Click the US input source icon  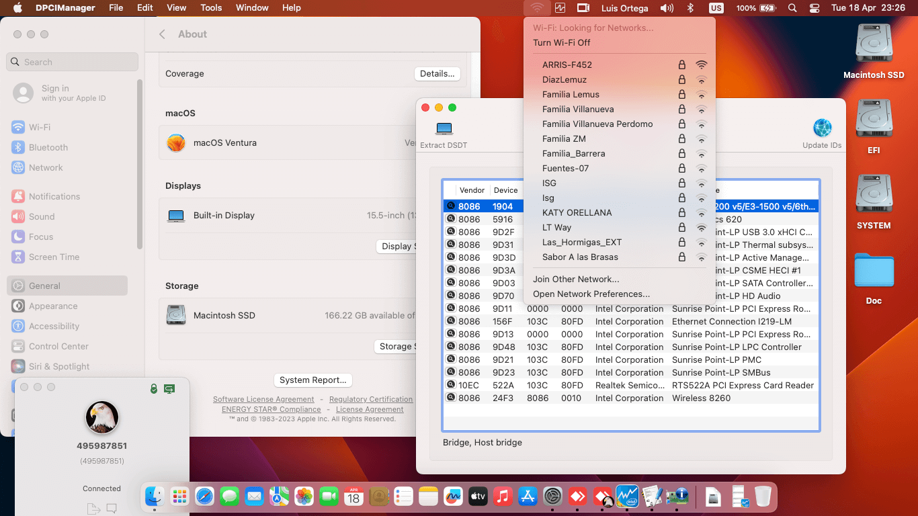716,8
